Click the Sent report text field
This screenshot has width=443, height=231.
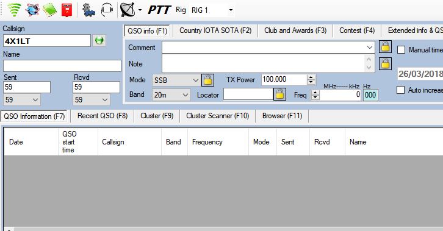tap(27, 87)
